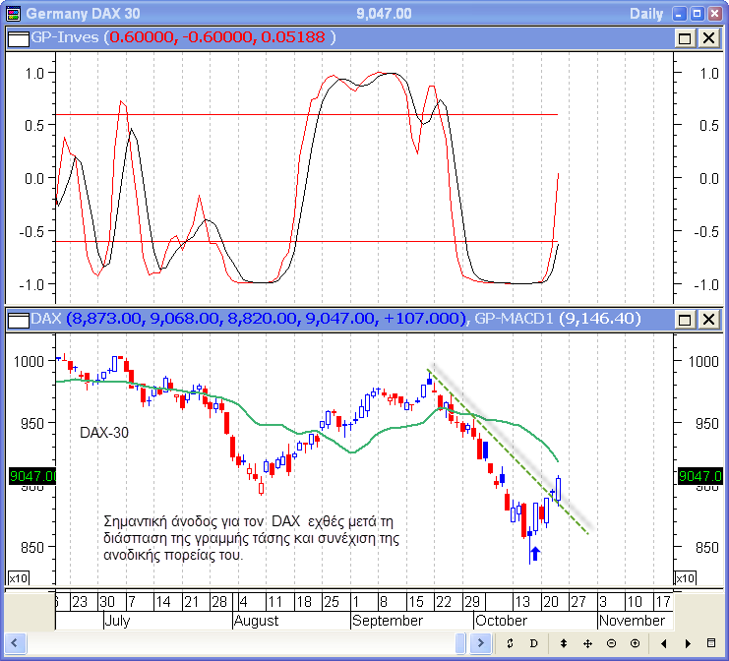Image resolution: width=729 pixels, height=661 pixels.
Task: Close the DAX price pane
Action: 707,319
